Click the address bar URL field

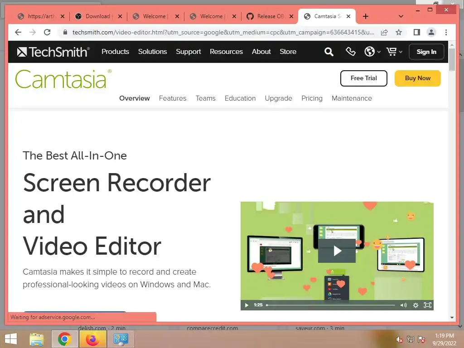pyautogui.click(x=223, y=32)
